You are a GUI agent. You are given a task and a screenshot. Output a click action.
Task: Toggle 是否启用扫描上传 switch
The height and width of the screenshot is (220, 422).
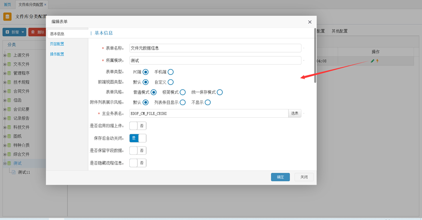click(x=138, y=126)
